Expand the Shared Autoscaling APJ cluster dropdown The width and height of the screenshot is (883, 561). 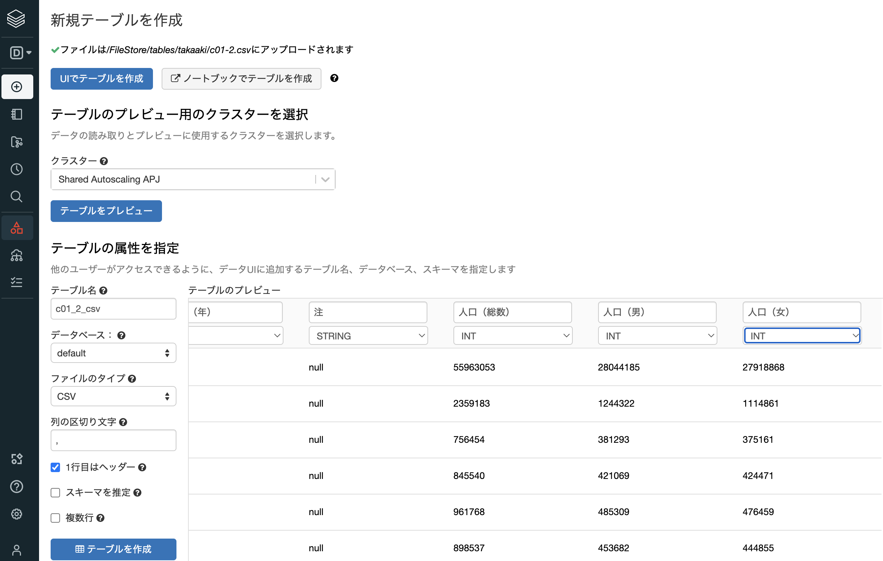193,179
